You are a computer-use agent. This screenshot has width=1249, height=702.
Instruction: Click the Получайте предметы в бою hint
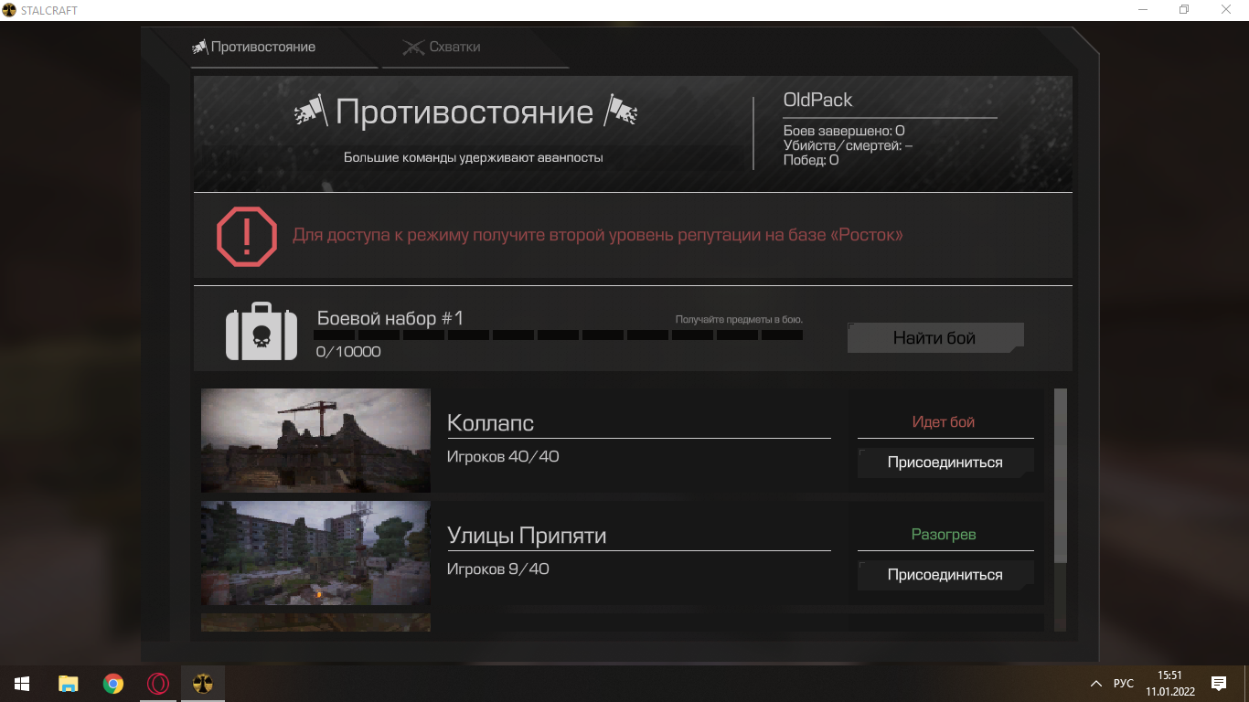(x=739, y=320)
